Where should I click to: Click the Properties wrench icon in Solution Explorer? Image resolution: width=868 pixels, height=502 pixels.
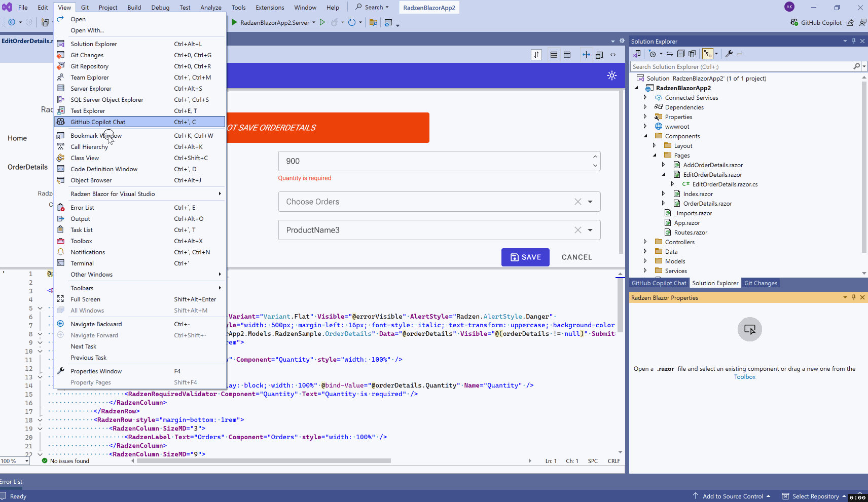729,54
